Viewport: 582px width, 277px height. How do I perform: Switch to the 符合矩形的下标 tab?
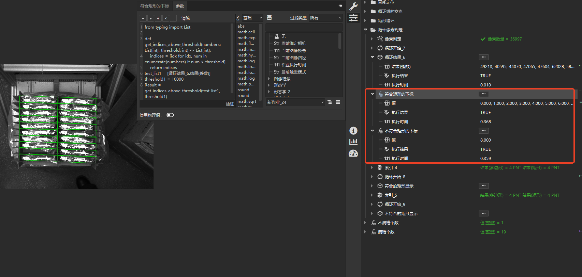(x=155, y=6)
